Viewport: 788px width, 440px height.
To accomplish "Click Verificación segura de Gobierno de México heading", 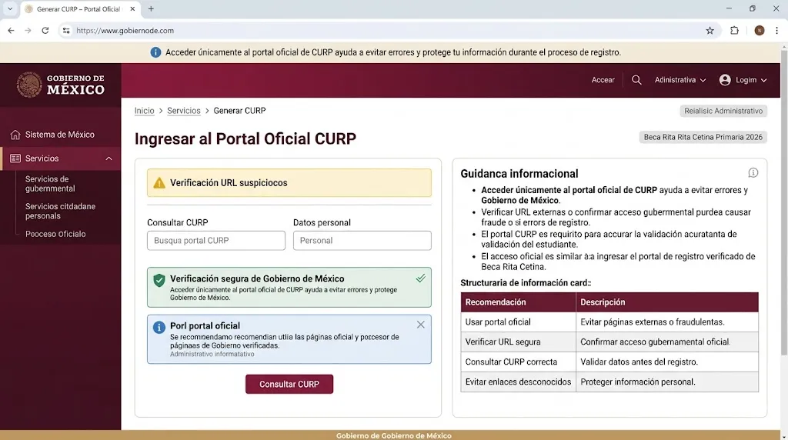I will (257, 278).
